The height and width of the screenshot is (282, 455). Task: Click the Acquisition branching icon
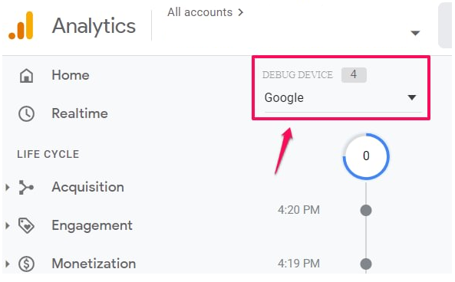(x=26, y=187)
